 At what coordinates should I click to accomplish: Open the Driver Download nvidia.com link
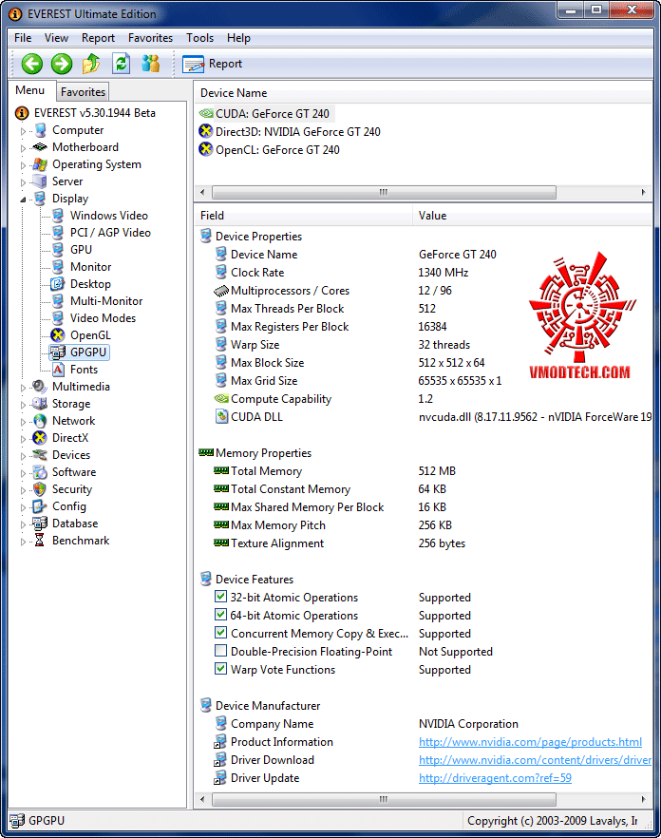[x=535, y=760]
